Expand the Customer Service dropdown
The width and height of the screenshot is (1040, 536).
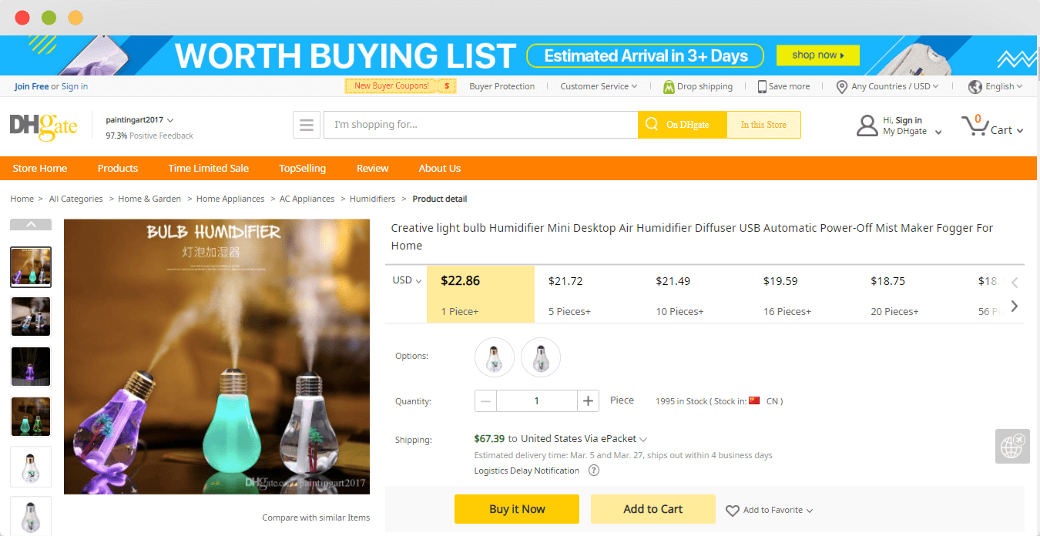pos(599,86)
